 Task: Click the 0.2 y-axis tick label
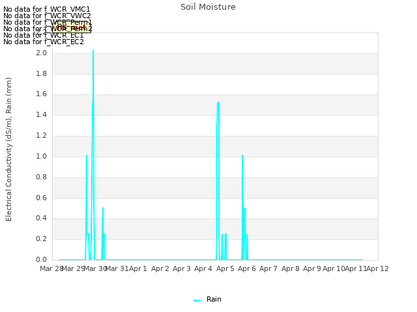tap(41, 239)
